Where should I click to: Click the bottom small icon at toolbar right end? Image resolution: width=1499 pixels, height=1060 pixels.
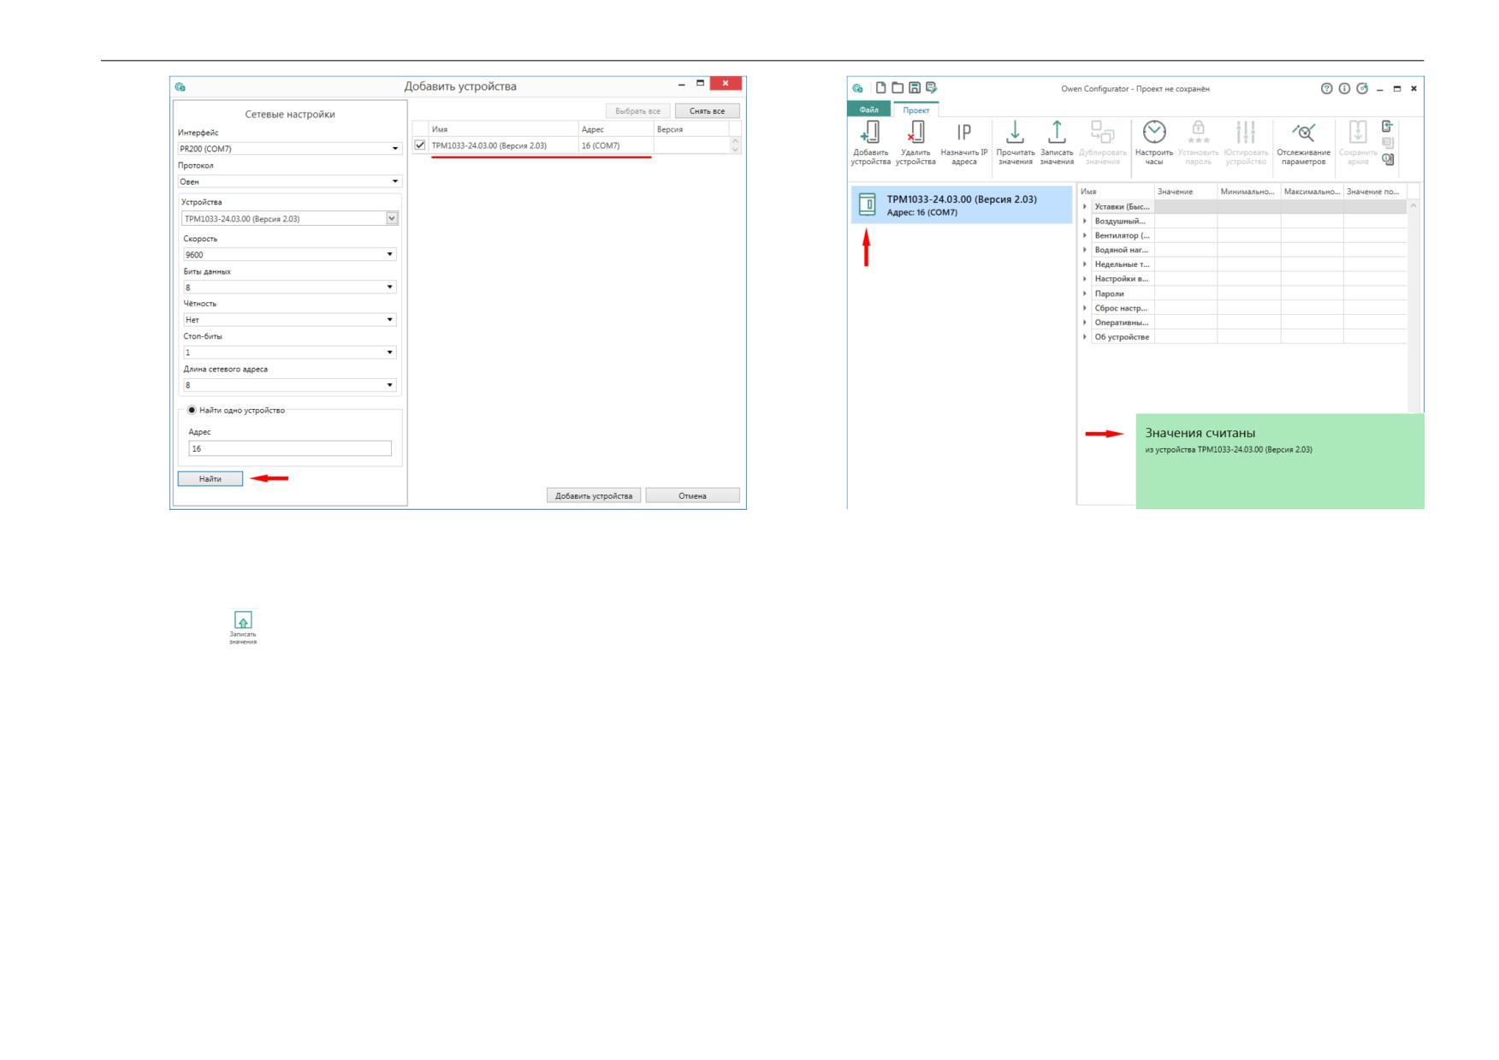pyautogui.click(x=1388, y=159)
